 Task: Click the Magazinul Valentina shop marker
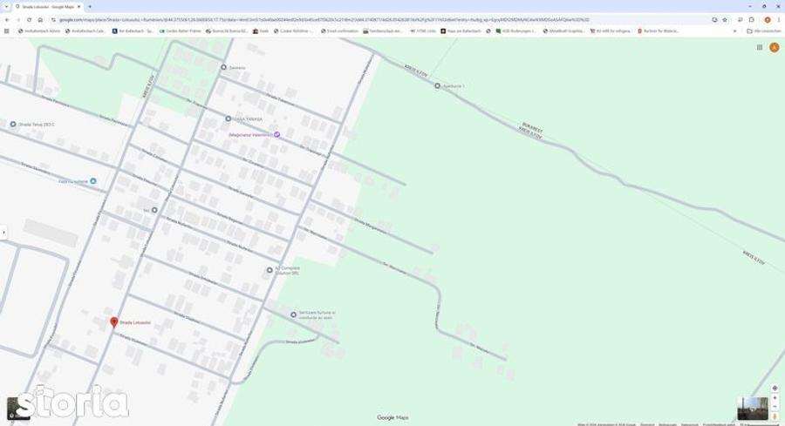(277, 135)
